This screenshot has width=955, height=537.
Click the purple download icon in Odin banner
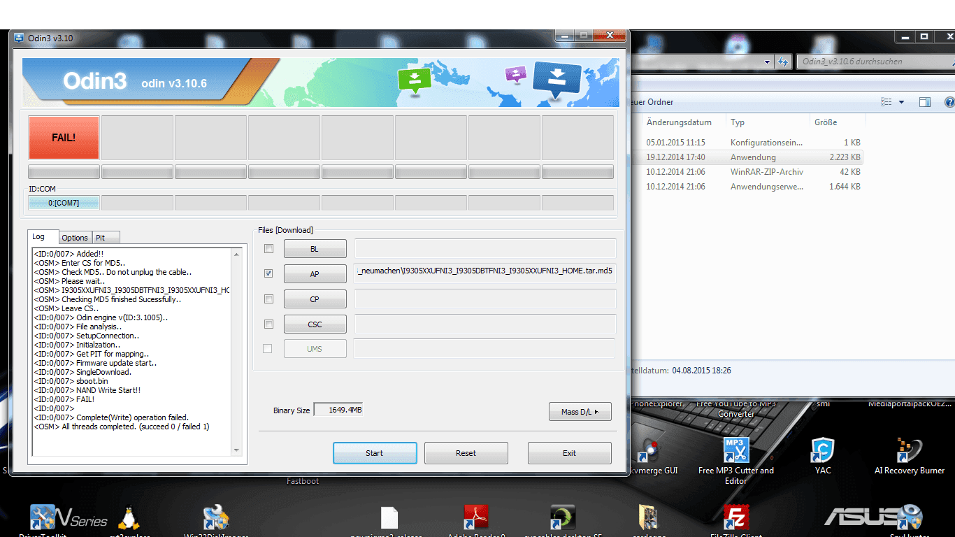coord(515,73)
